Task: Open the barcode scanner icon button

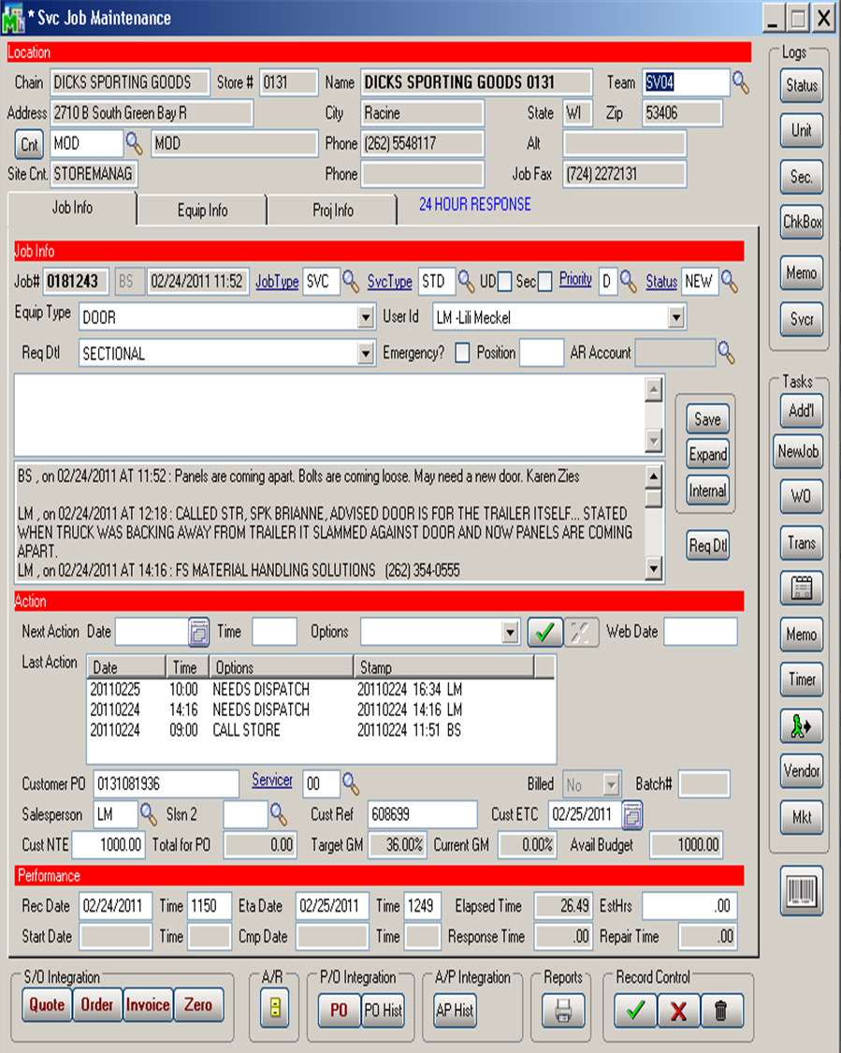Action: (x=801, y=890)
